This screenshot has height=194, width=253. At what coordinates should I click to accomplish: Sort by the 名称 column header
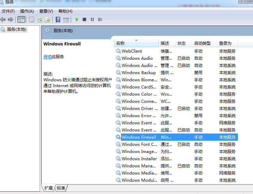[x=136, y=43]
